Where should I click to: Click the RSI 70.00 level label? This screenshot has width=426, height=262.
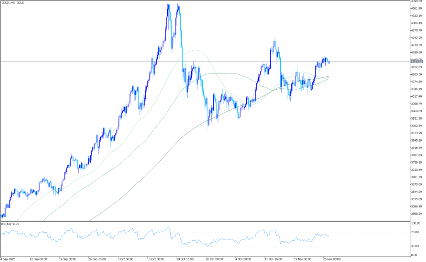(415, 232)
